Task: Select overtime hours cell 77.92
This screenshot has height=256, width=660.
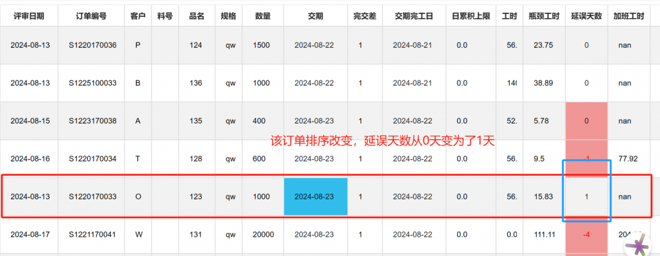Action: (629, 159)
